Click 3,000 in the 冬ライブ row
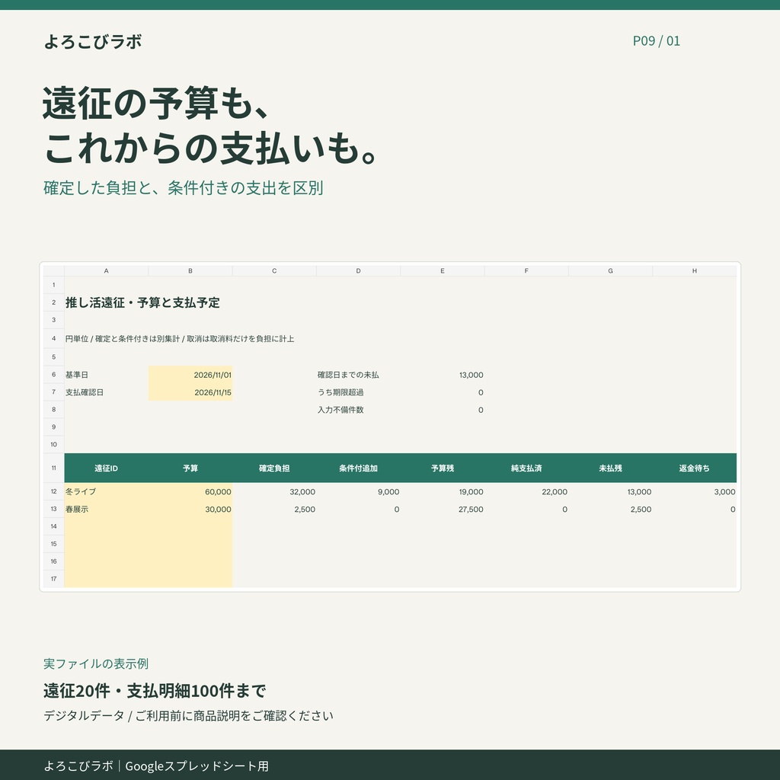The height and width of the screenshot is (780, 780). (x=724, y=491)
